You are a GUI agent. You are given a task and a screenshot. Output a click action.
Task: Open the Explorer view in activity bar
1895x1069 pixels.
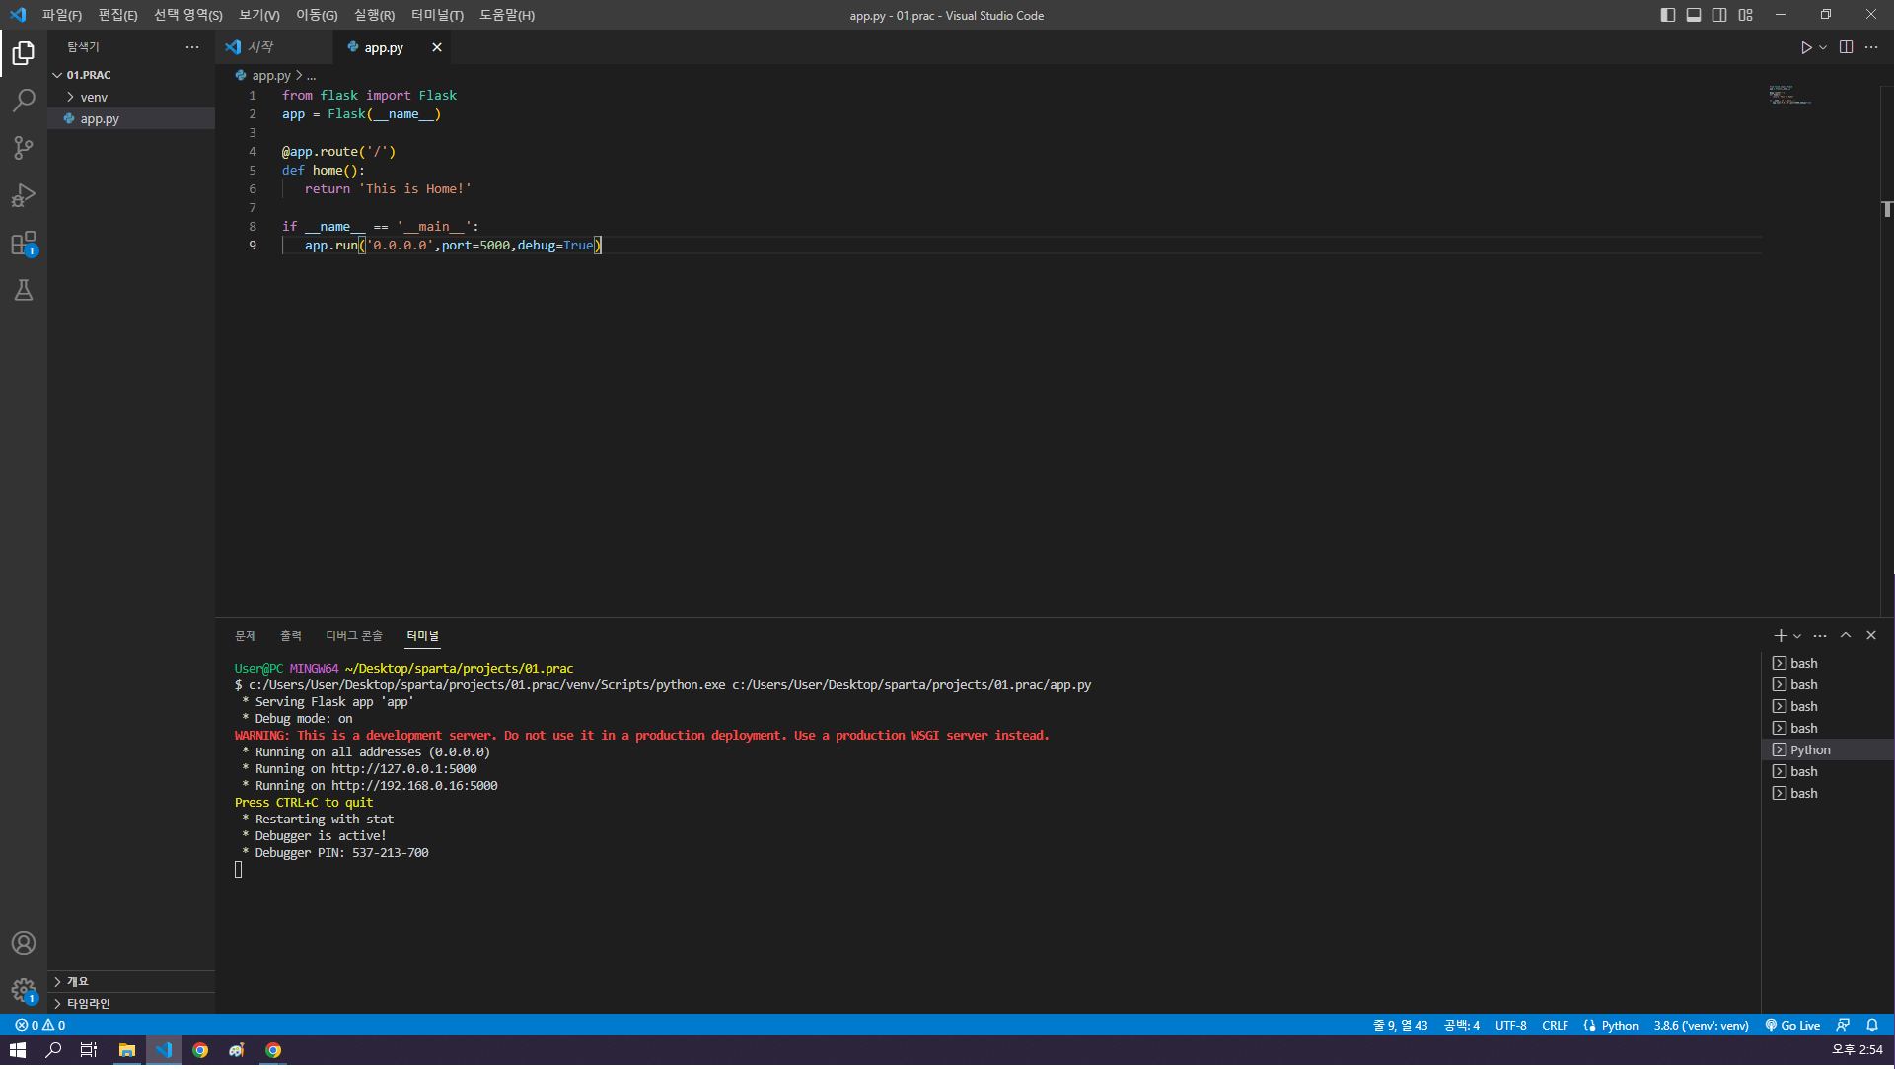tap(24, 52)
